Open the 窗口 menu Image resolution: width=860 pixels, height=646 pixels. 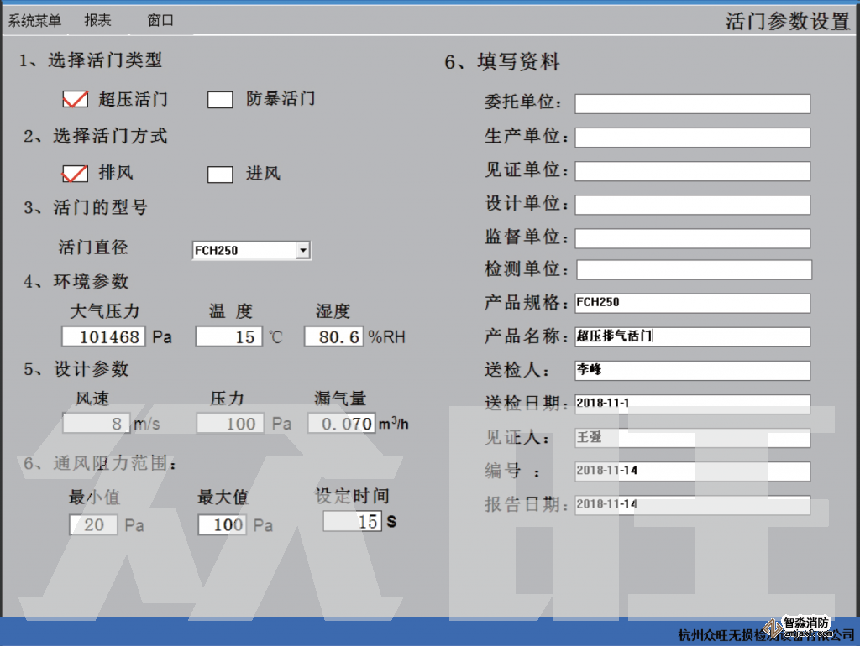click(160, 21)
